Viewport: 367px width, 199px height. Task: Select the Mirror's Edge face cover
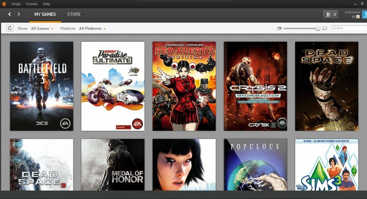tap(184, 165)
